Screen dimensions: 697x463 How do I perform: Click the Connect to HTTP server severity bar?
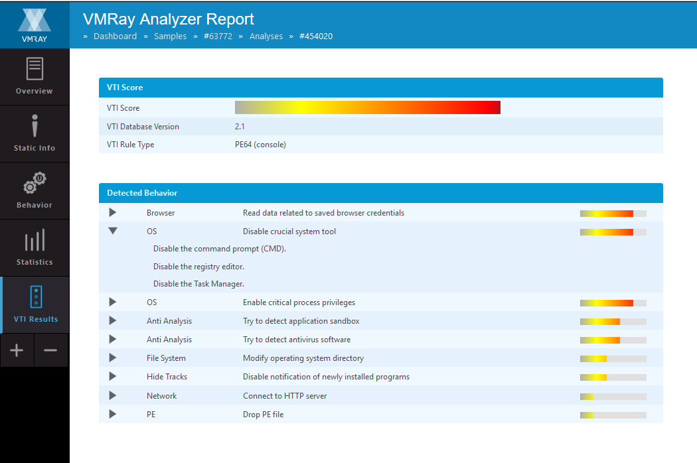click(x=613, y=397)
